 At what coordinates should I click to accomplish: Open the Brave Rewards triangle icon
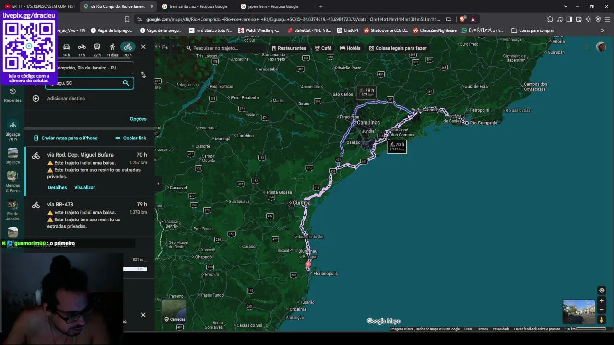pyautogui.click(x=473, y=19)
